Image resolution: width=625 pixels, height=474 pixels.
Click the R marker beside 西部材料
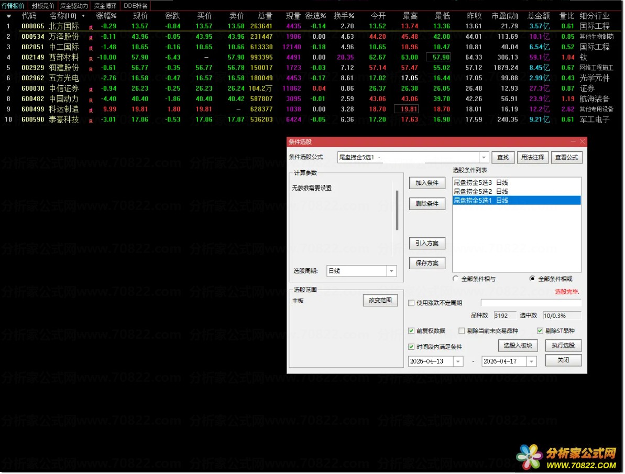91,58
